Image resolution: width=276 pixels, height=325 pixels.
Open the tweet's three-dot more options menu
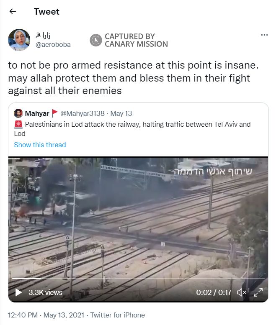(264, 35)
